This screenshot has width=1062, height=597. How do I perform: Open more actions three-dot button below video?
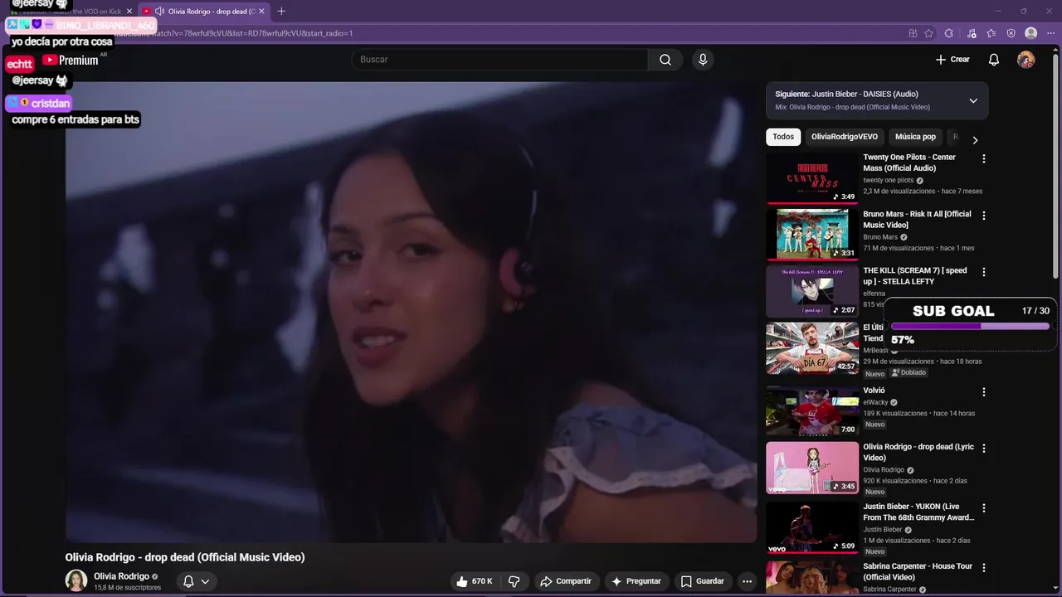(x=747, y=581)
